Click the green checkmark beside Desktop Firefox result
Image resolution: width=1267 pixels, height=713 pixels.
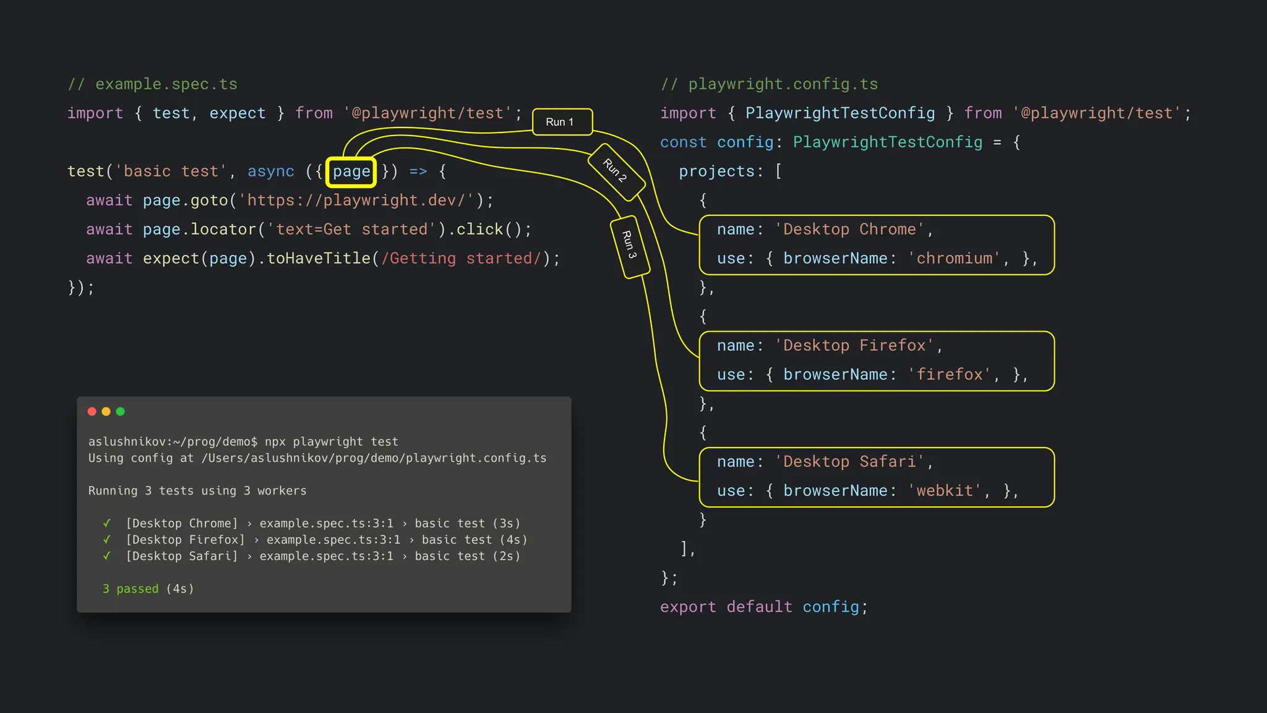pyautogui.click(x=107, y=540)
